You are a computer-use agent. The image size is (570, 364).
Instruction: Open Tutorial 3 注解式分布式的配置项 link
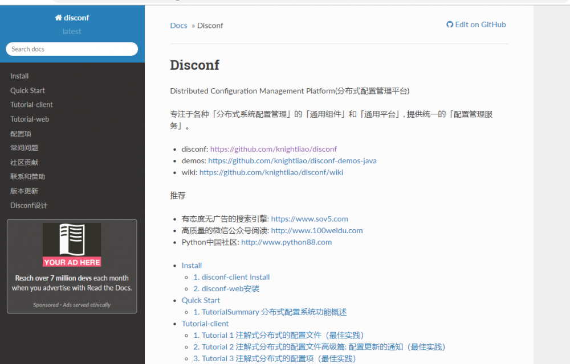coord(275,358)
